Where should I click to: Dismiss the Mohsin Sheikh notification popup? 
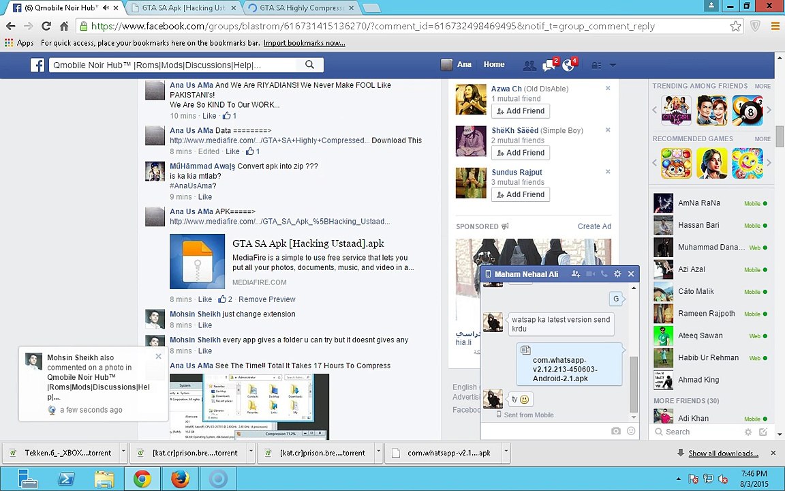pos(158,356)
